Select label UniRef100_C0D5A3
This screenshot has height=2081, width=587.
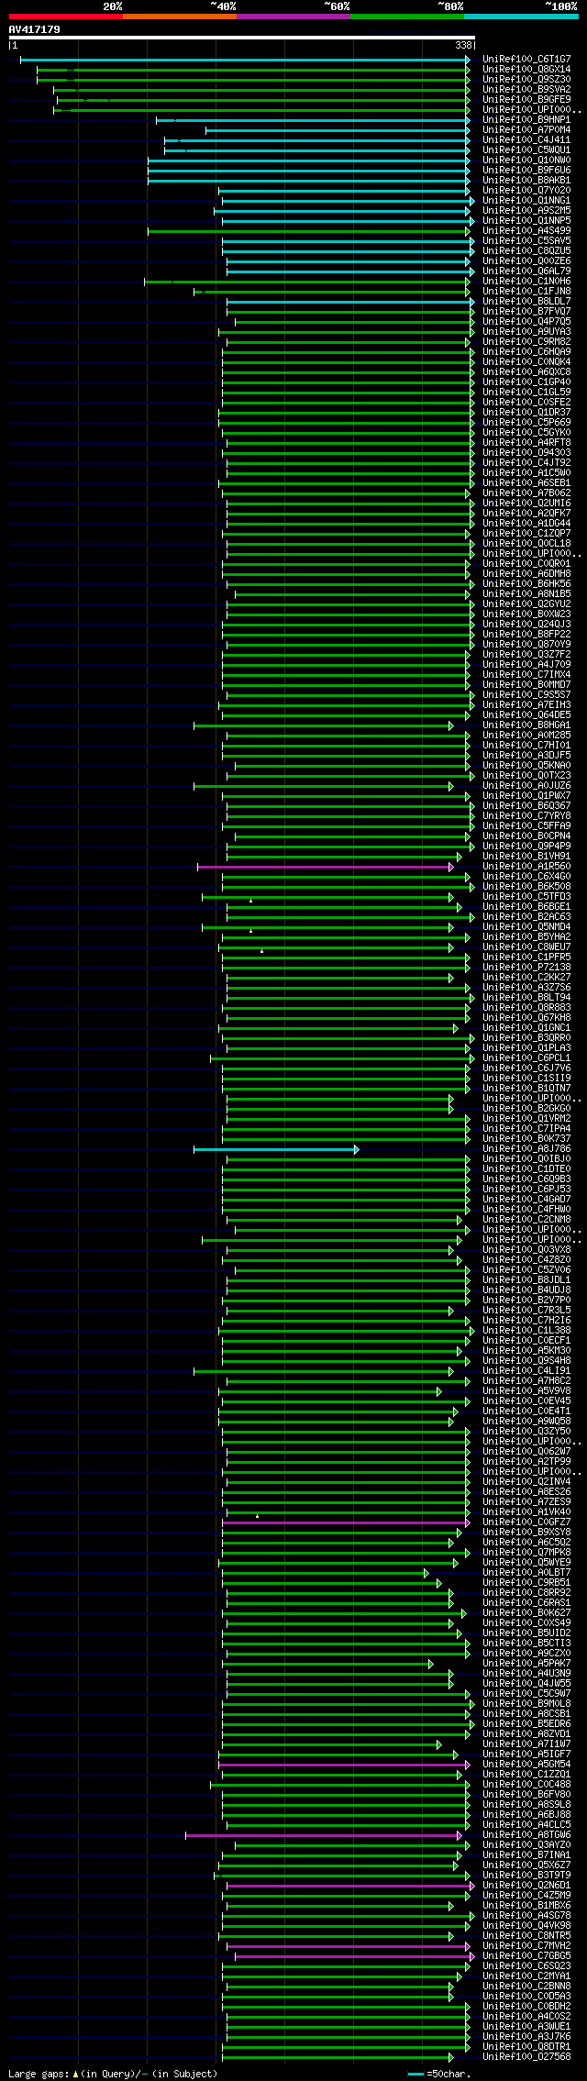point(526,1997)
